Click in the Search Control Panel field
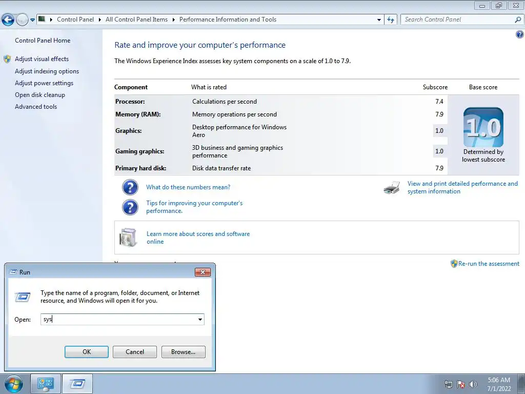 click(457, 19)
